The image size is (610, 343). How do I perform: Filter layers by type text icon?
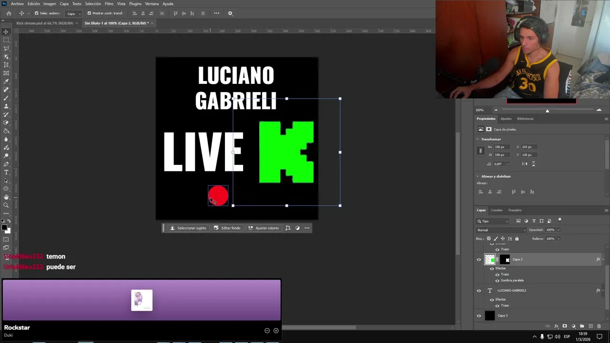[x=534, y=221]
